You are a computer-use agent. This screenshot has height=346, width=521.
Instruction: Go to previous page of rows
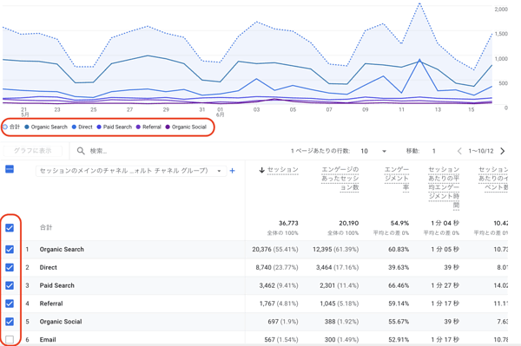pyautogui.click(x=459, y=151)
